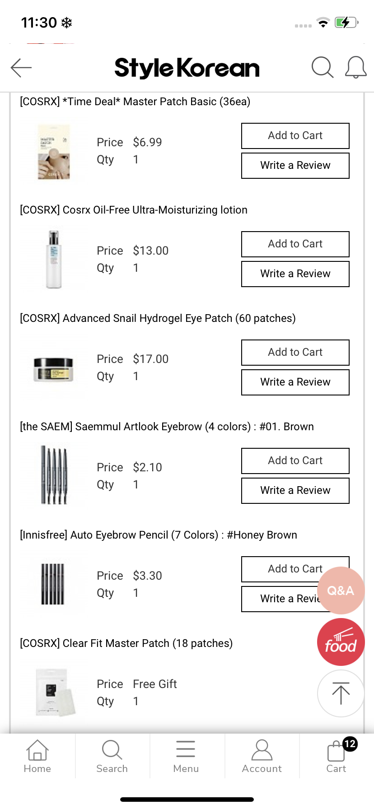Open the Search tab in bottom bar

tap(112, 756)
